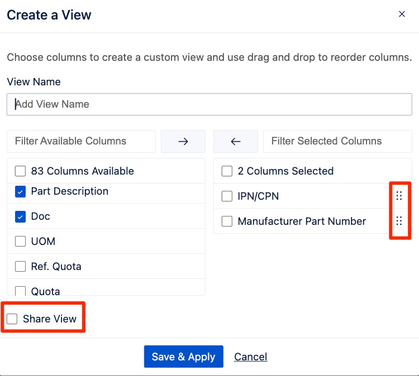Click the right arrow move button
The image size is (419, 376).
[183, 142]
